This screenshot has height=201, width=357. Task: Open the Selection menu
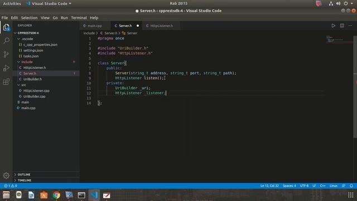pyautogui.click(x=29, y=18)
